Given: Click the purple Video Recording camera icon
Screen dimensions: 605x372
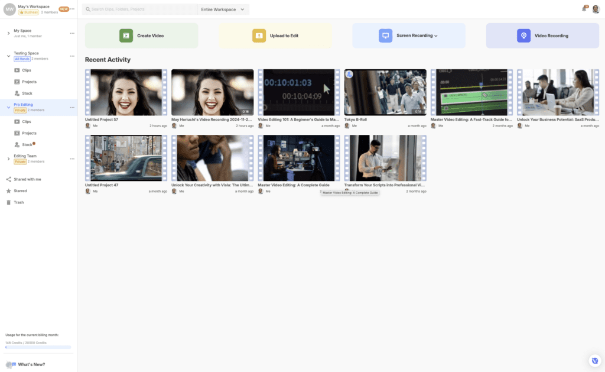Looking at the screenshot, I should (523, 35).
